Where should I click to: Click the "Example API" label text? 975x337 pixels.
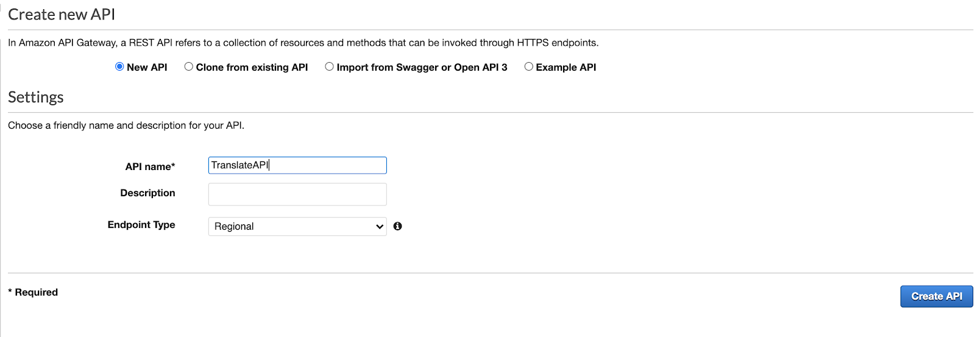coord(565,67)
